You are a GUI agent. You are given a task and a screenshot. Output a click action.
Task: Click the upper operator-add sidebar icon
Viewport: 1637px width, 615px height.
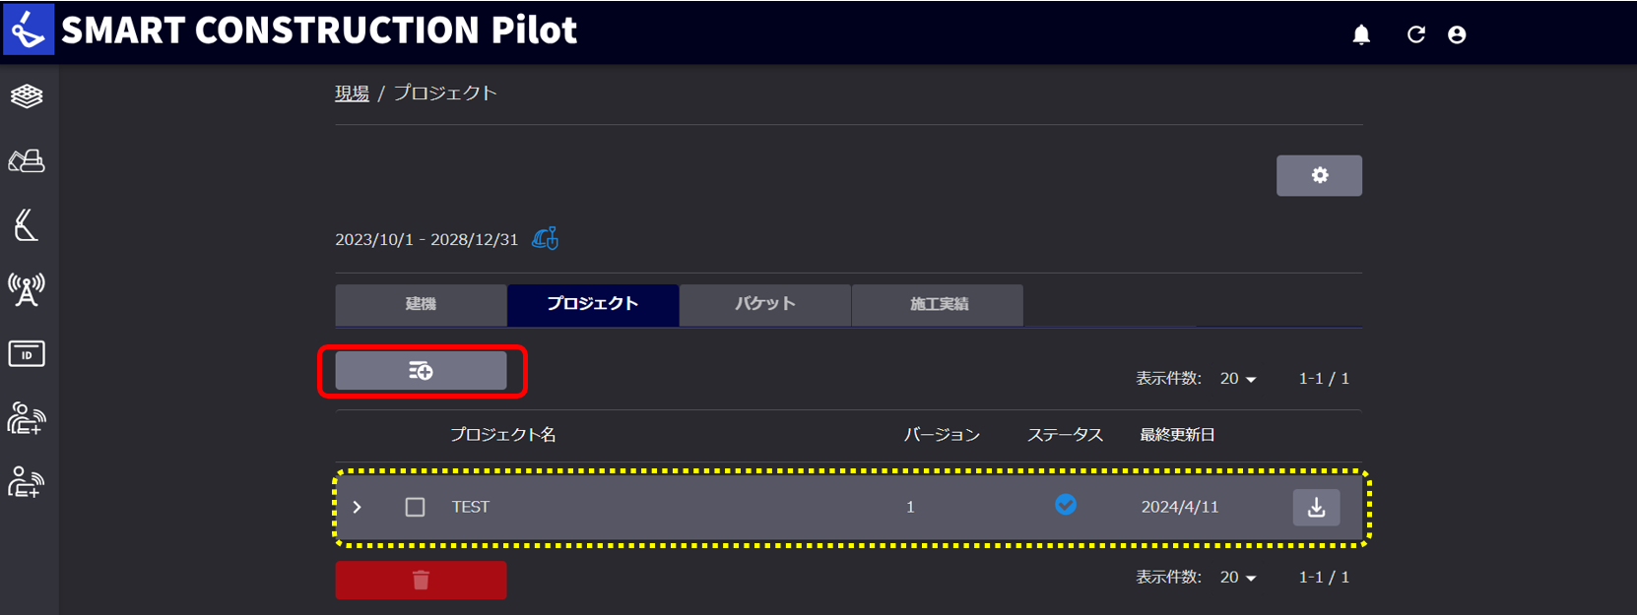27,418
